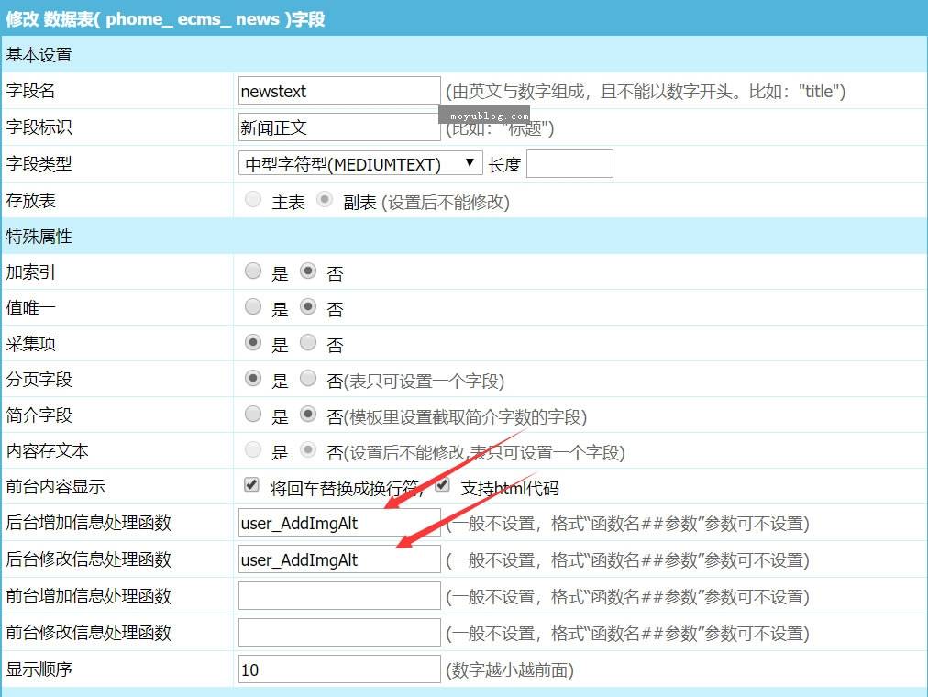The width and height of the screenshot is (928, 697).
Task: Select 是 radio for 加索引
Action: pos(253,271)
